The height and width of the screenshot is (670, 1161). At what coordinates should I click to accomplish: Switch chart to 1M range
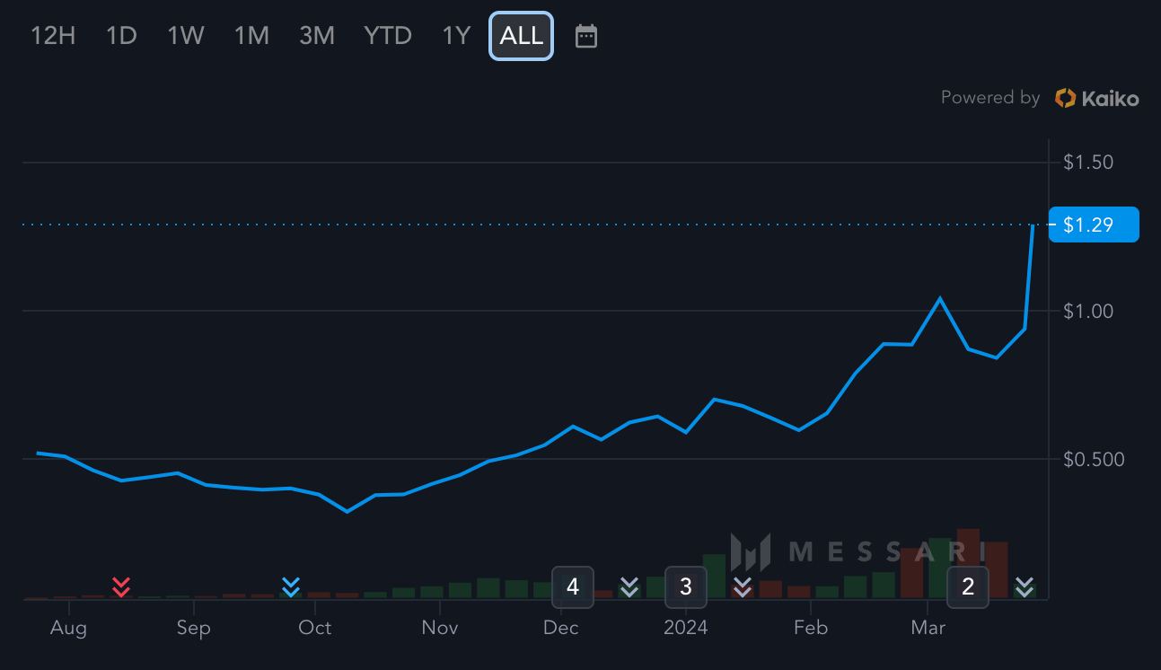[251, 36]
